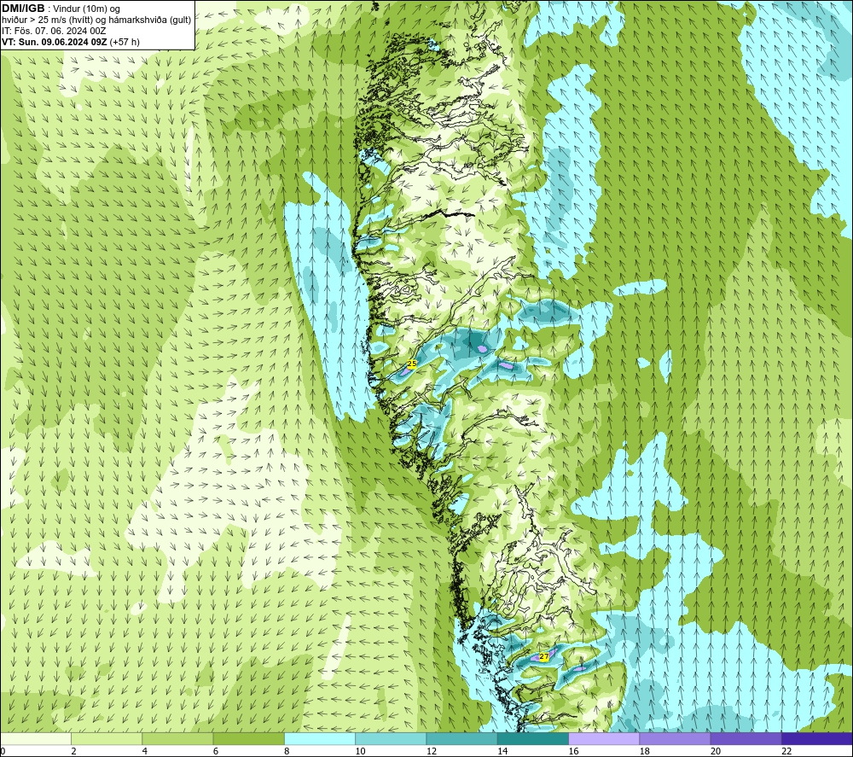
Task: Click the 8–10 m/s light cyan swatch
Action: click(320, 738)
